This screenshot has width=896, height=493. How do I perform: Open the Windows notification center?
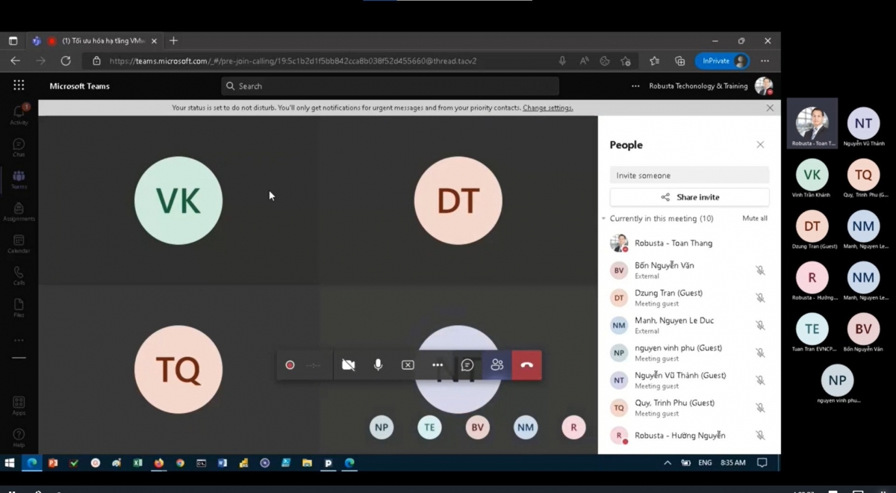[x=762, y=463]
